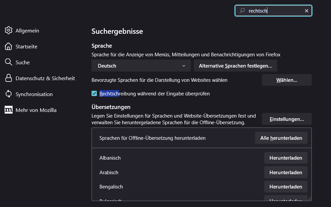
Task: Download the Albanisch language
Action: coord(286,158)
